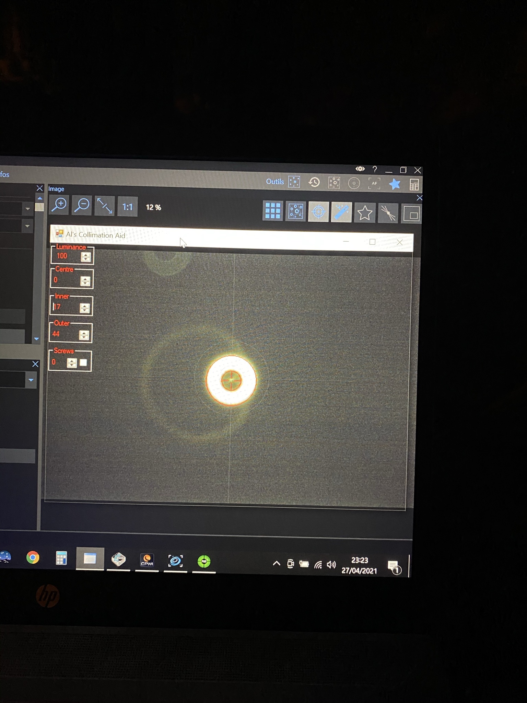
Task: Click the greyed disc icon in Outils bar
Action: tap(354, 183)
